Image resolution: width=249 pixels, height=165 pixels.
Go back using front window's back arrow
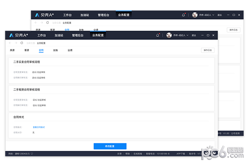tap(10, 43)
